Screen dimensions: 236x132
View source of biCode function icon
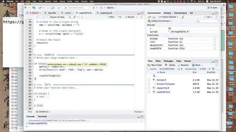pyautogui.click(x=215, y=38)
